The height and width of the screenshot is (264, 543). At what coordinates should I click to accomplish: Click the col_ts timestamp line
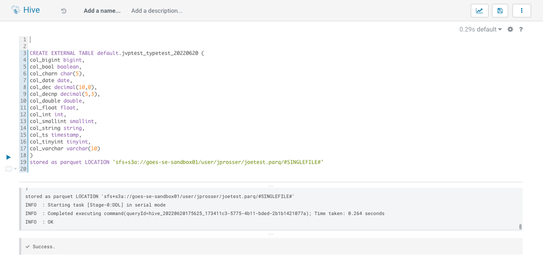pos(55,135)
